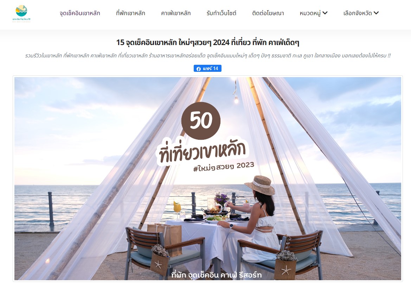Go to the ที่พักเขาหลัก page
Viewport: 411px width, 289px height.
tap(130, 13)
